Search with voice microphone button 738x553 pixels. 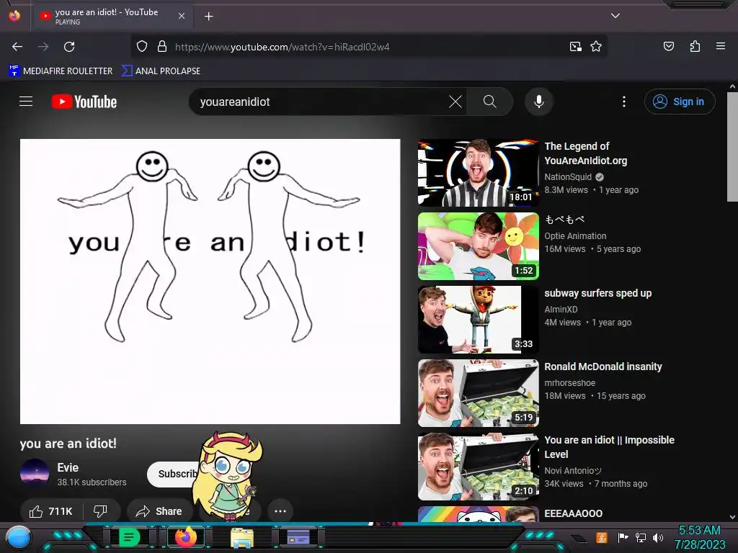[x=539, y=102]
